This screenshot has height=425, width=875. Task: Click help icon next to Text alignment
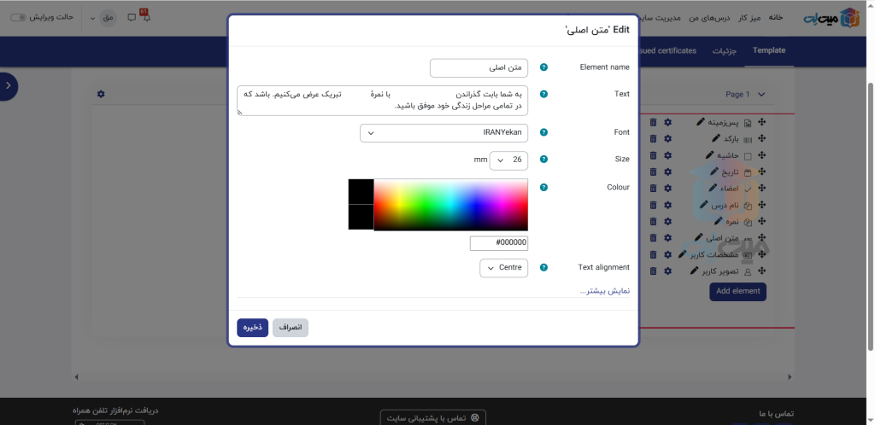coord(543,268)
